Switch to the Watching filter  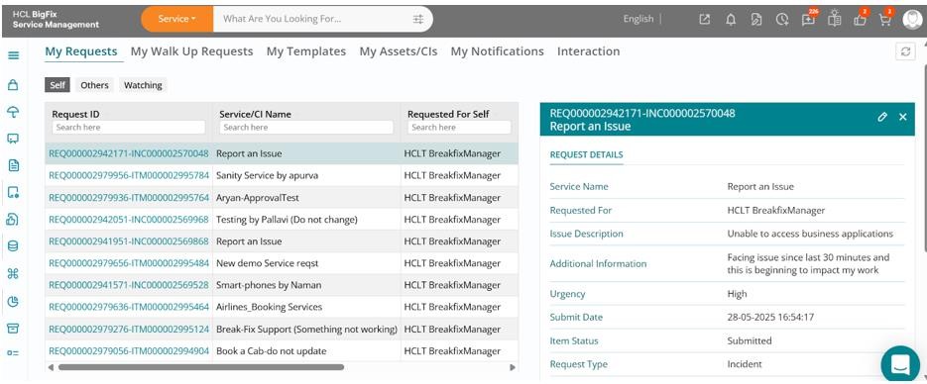143,85
